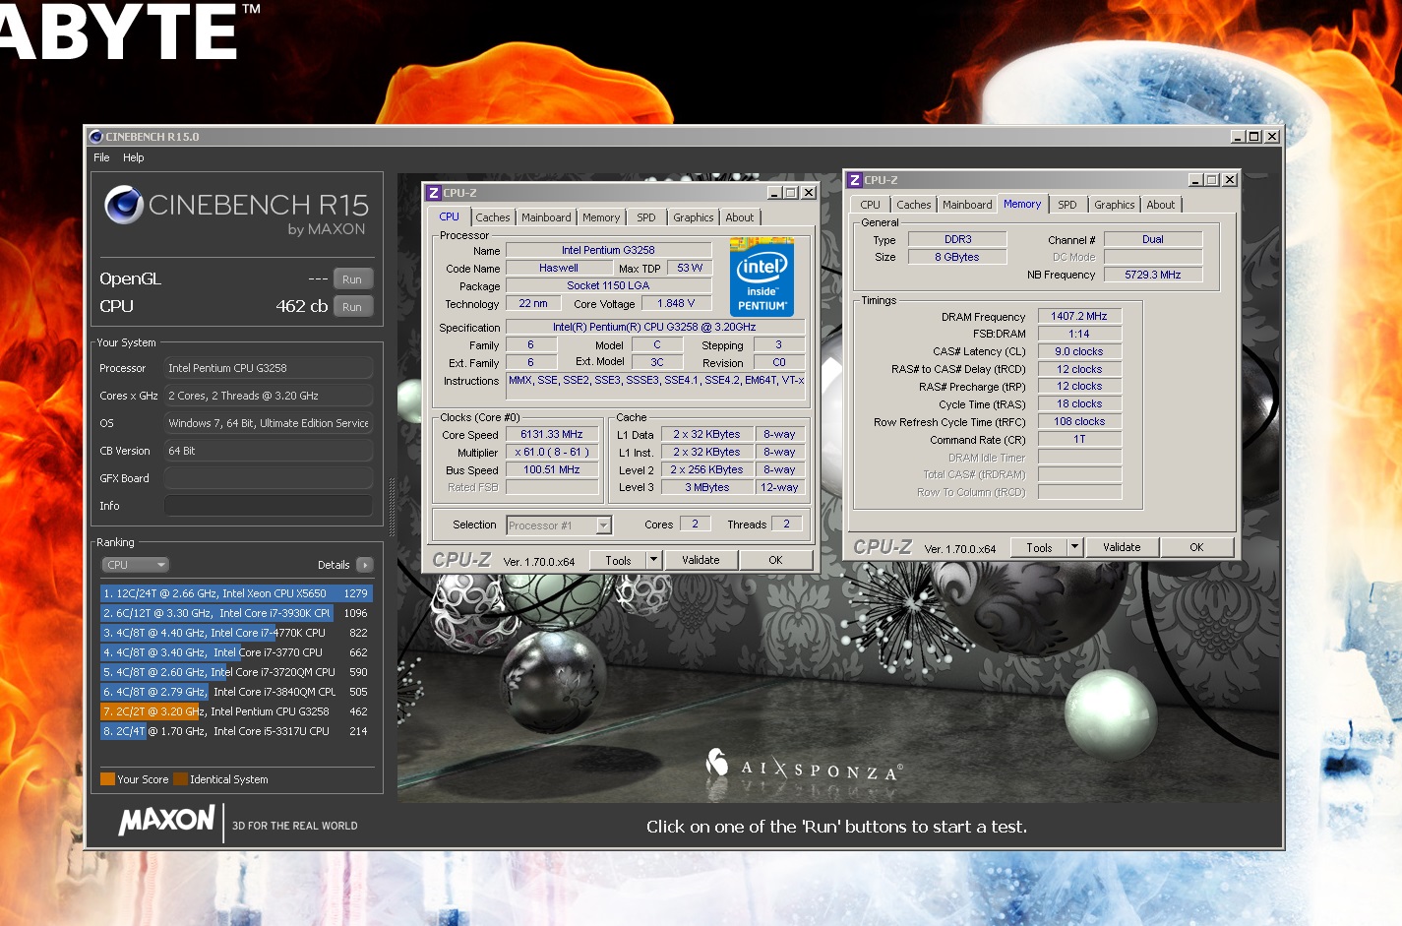The width and height of the screenshot is (1402, 926).
Task: Click the CAS# Latency 9.0 clocks value
Action: tap(1079, 351)
